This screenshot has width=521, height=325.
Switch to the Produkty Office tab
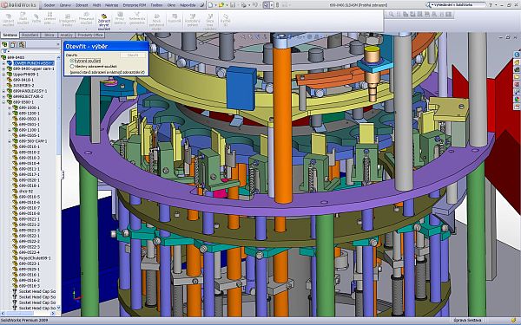[x=90, y=36]
